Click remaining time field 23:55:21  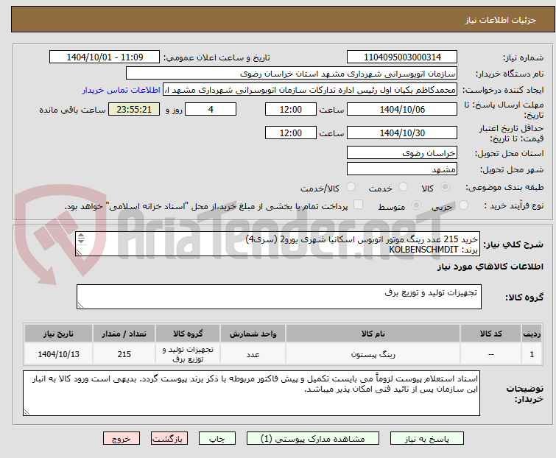coord(134,109)
